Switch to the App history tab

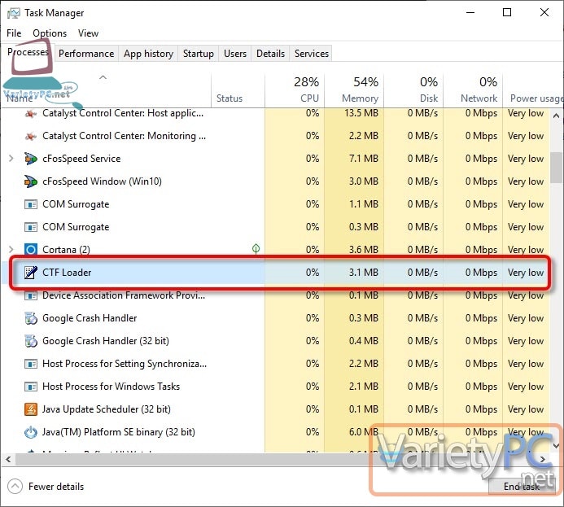point(148,54)
